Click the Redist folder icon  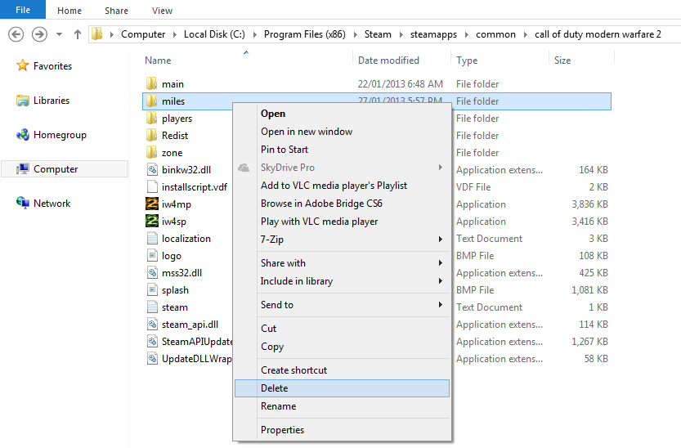pos(151,135)
